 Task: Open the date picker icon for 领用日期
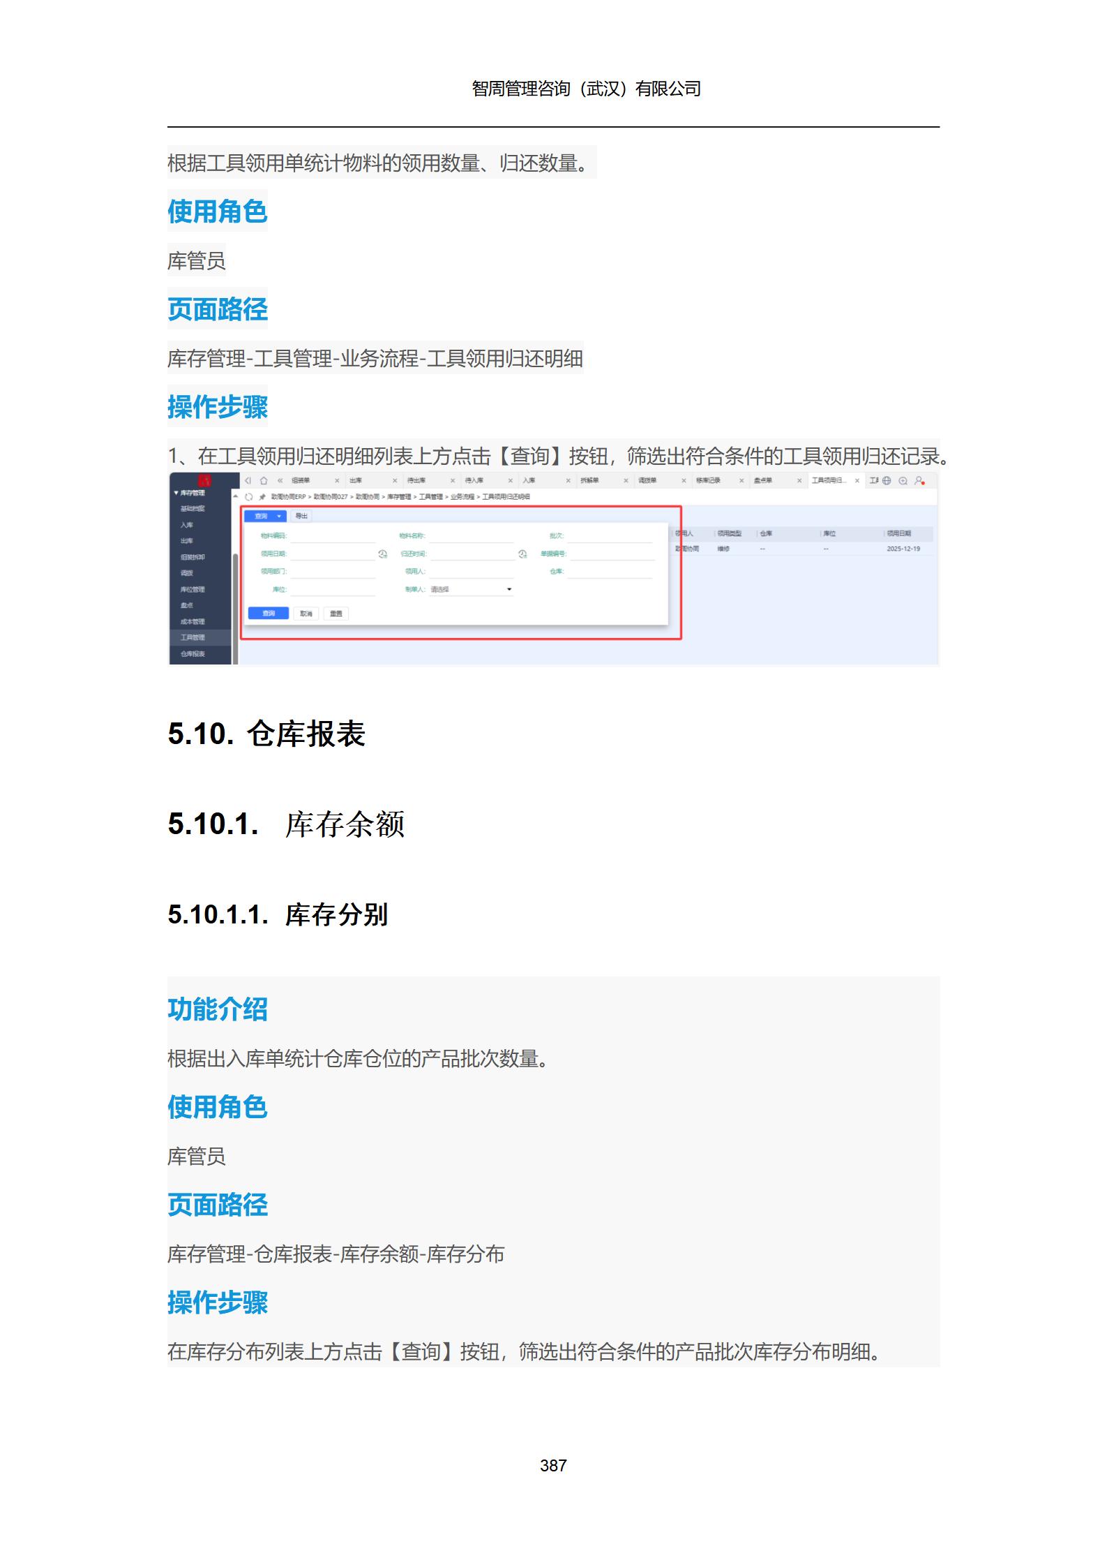pyautogui.click(x=382, y=554)
